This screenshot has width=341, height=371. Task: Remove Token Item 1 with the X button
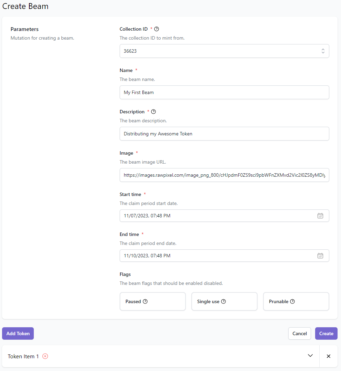point(329,356)
